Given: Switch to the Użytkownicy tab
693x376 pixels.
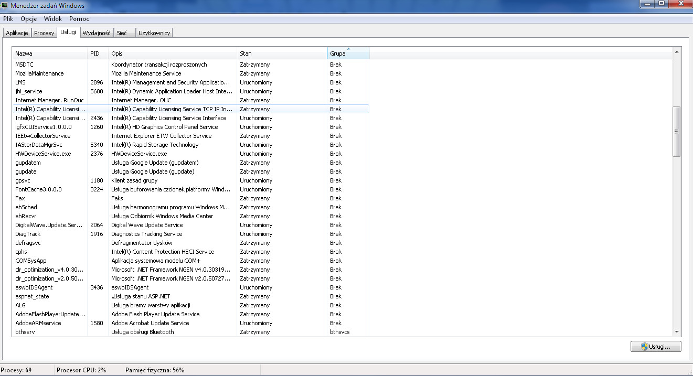Looking at the screenshot, I should click(154, 33).
